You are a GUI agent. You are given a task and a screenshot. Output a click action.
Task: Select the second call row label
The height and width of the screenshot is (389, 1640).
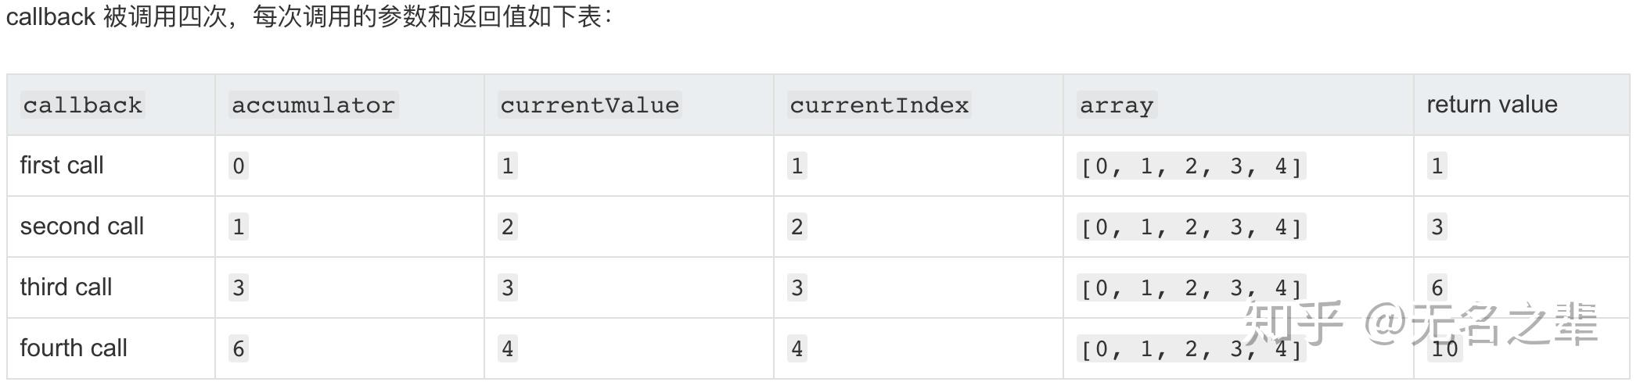pos(82,227)
